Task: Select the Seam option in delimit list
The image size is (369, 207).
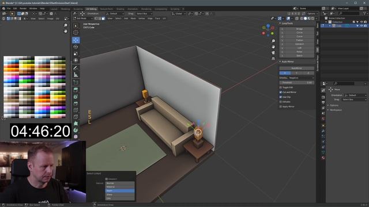Action: [120, 191]
